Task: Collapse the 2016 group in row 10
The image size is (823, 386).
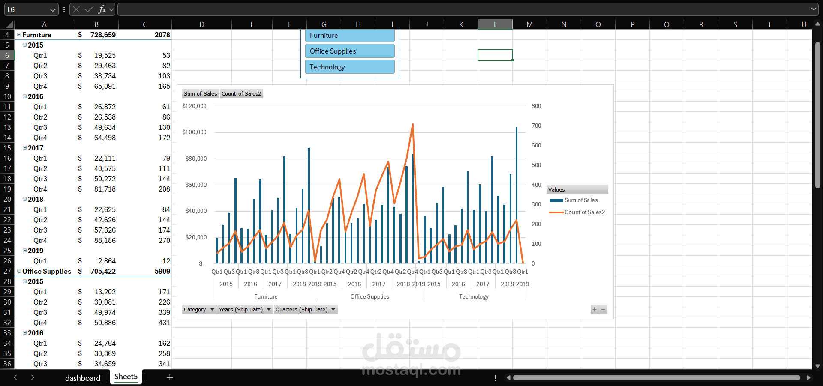Action: 24,96
